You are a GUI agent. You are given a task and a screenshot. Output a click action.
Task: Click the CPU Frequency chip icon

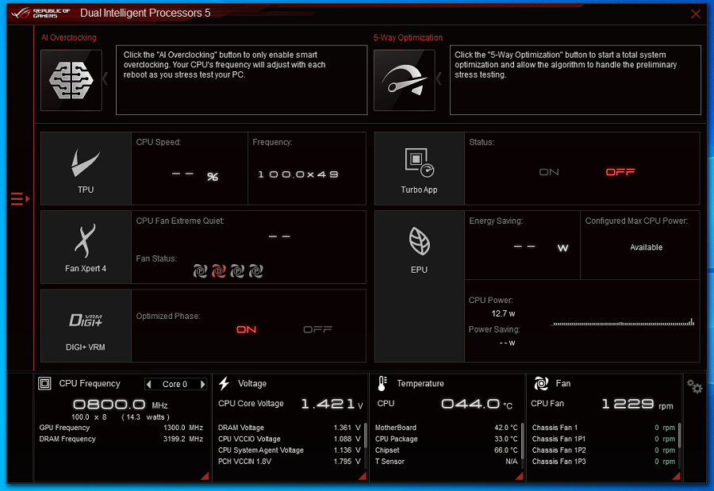pos(44,383)
